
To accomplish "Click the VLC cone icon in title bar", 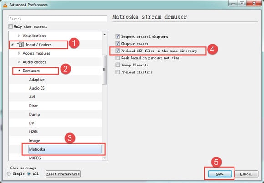I will coord(5,5).
